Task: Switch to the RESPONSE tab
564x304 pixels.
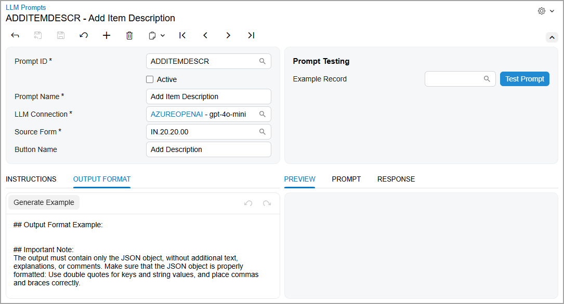Action: coord(396,179)
